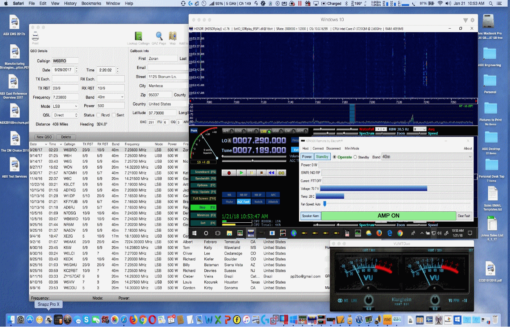Click Clear Fault button in KPA500
Viewport: 510px width, 327px height.
point(464,216)
